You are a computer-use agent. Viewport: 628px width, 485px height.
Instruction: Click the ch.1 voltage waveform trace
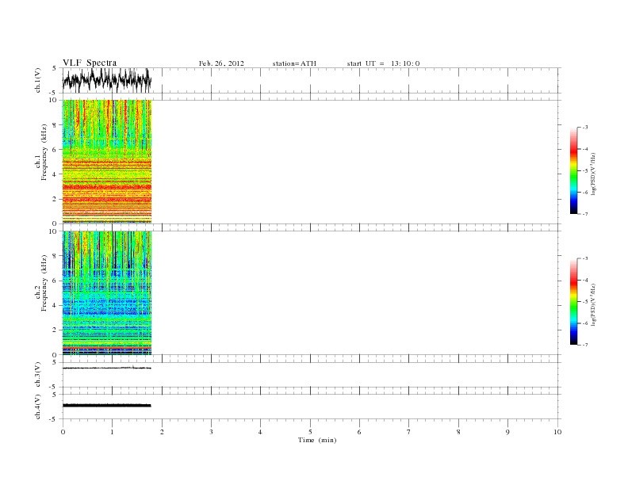pos(107,80)
